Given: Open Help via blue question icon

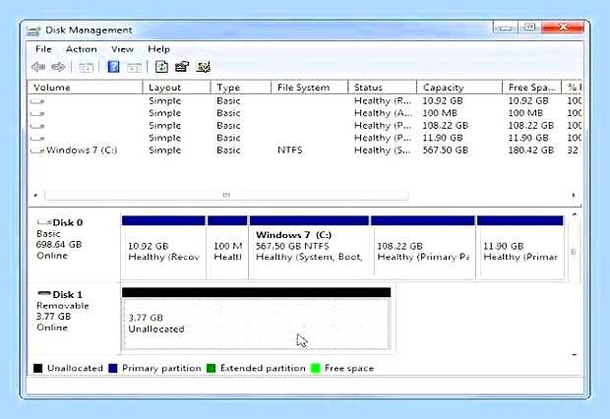Looking at the screenshot, I should click(113, 67).
